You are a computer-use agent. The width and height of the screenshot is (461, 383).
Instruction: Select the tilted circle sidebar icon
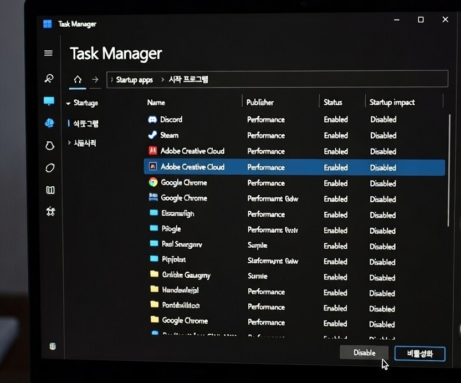tap(50, 168)
